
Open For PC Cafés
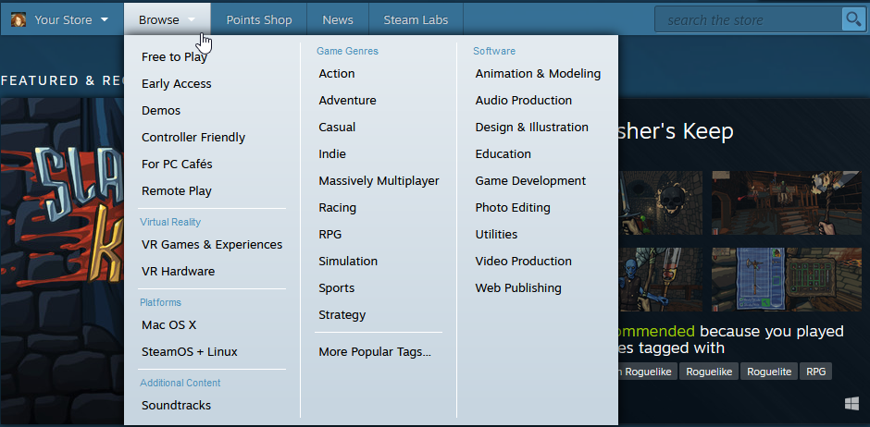[x=177, y=165]
